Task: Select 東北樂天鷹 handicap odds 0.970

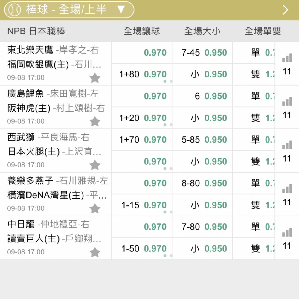Action: [x=142, y=53]
